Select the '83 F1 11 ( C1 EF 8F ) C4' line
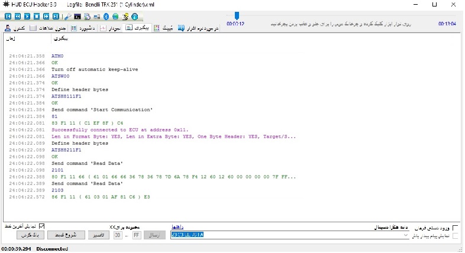This screenshot has width=465, height=253. pyautogui.click(x=87, y=123)
